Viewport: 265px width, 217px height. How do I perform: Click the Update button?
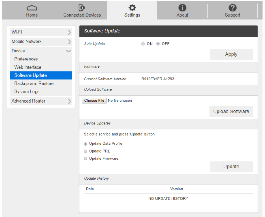coord(231,167)
